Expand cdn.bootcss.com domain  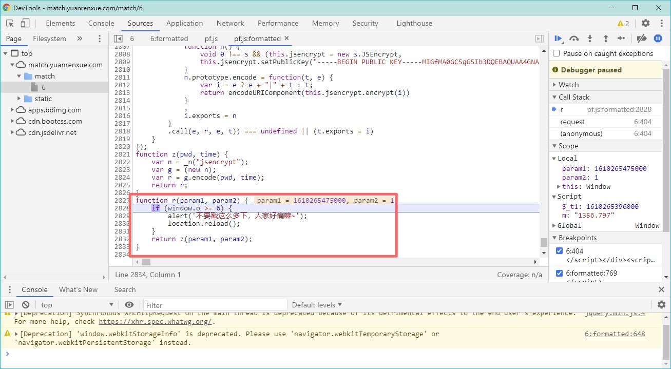(12, 121)
